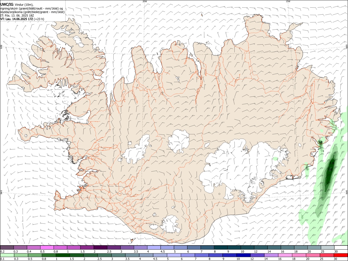The image size is (348, 261).
Task: Pick the deep blue swatch labeled 10, lower row
Action: click(243, 255)
